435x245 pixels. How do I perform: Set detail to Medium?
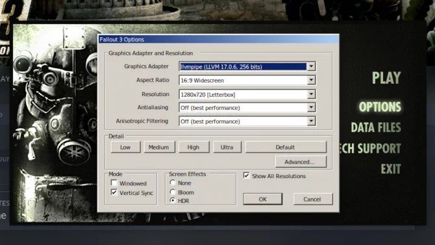(159, 148)
